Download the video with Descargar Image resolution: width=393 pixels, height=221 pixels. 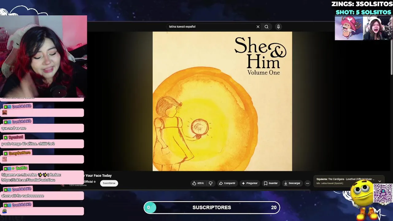click(292, 183)
